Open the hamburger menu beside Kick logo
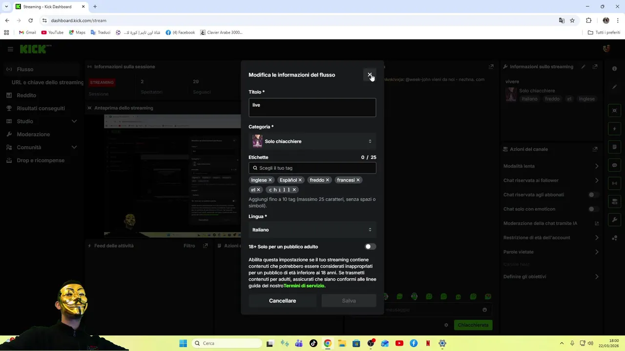The image size is (625, 351). tap(10, 49)
